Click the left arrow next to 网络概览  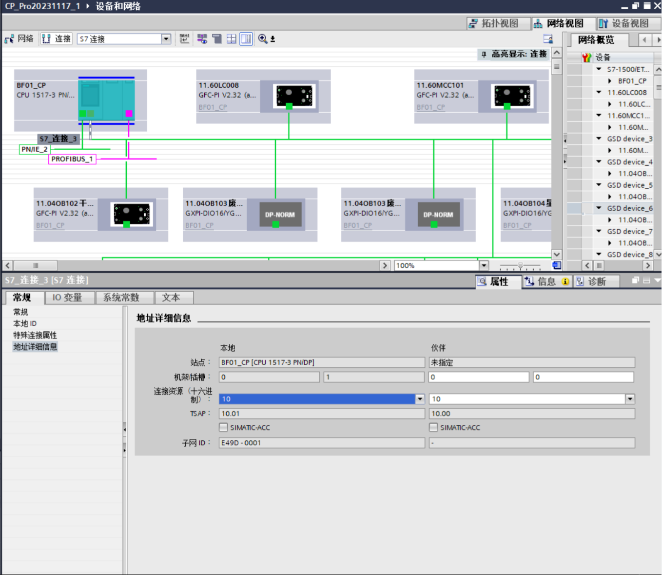tap(644, 40)
